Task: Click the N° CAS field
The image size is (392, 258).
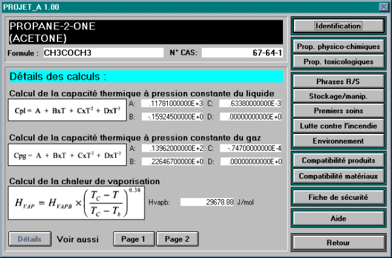Action: click(x=242, y=53)
